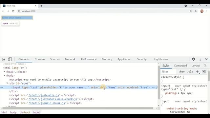Open the Network tab
The height and width of the screenshot is (118, 210).
(70, 59)
